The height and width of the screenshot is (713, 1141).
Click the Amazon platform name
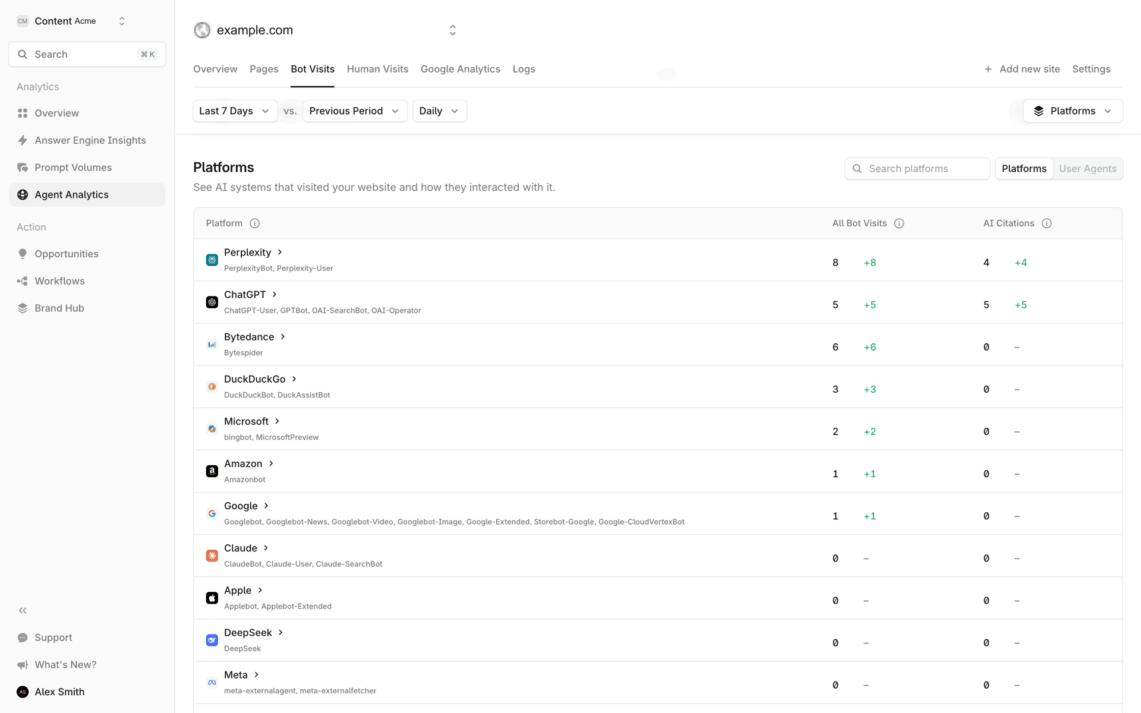click(x=243, y=463)
